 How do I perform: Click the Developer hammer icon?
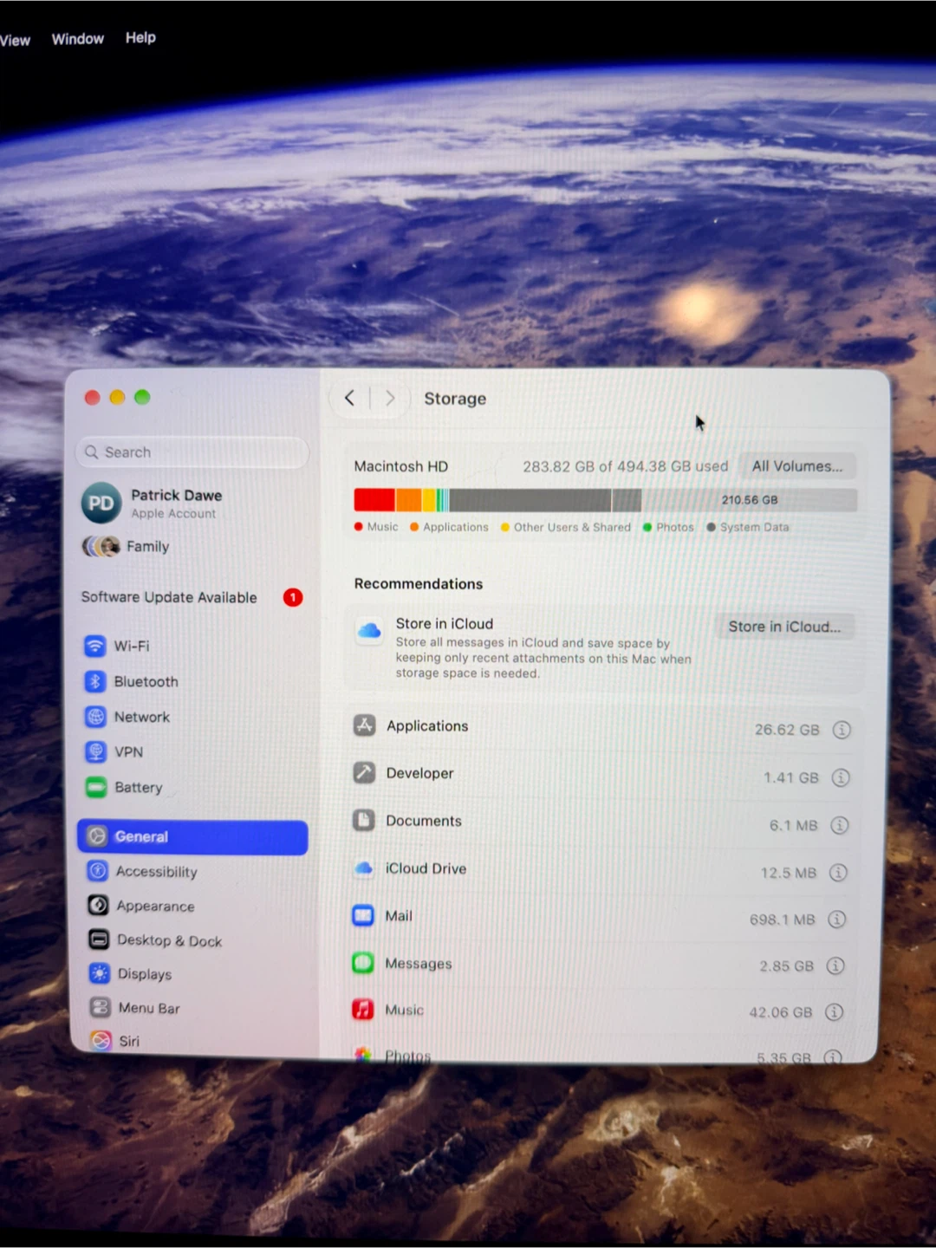click(x=364, y=772)
